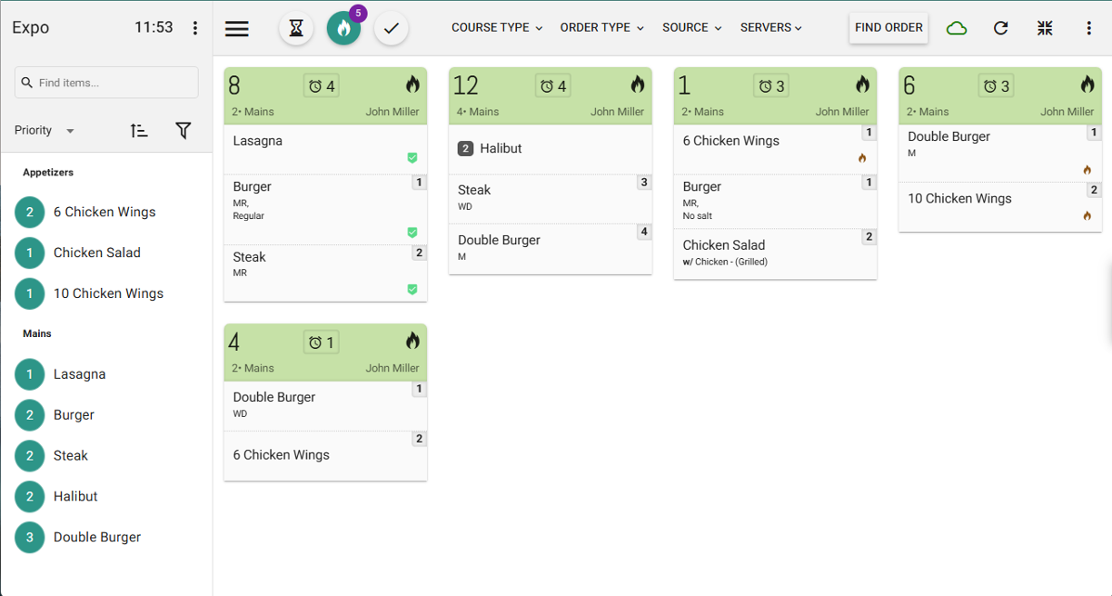Screen dimensions: 1112x596
Task: Toggle the Steak MR check on order 8
Action: (412, 290)
